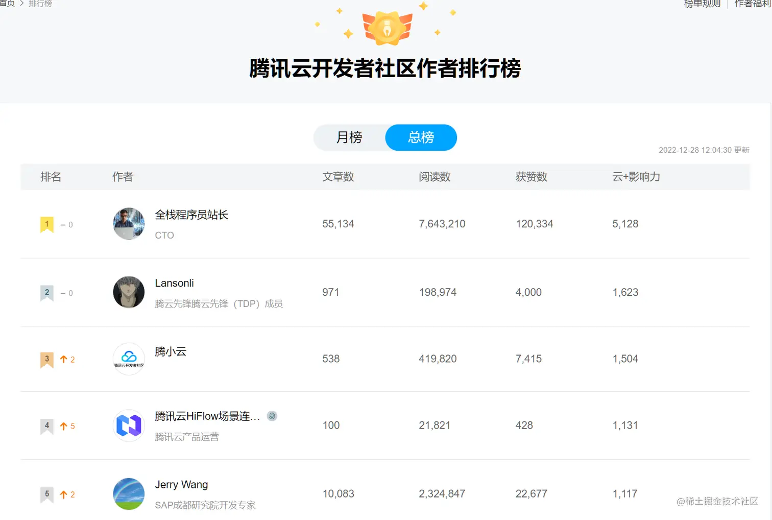Click the CTO subtitle under 全栈程序员站长
772x520 pixels.
(164, 235)
